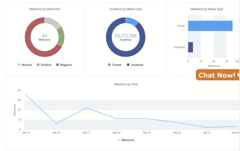Click the Mentions by Sentiment title
Image resolution: width=240 pixels, height=151 pixels.
pyautogui.click(x=45, y=9)
